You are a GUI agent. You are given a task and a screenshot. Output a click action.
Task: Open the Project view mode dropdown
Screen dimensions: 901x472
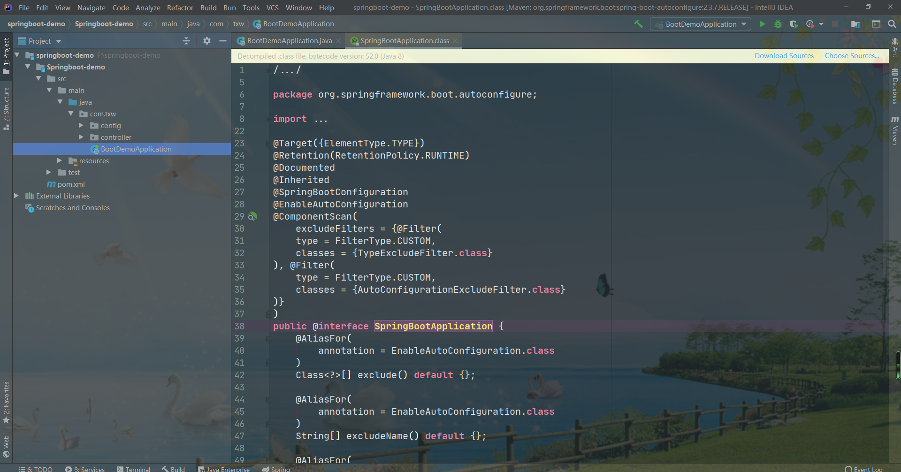pos(59,41)
